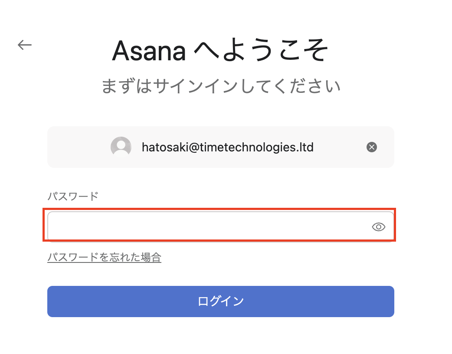Image resolution: width=452 pixels, height=354 pixels.
Task: Click the パスワード field label
Action: (73, 196)
